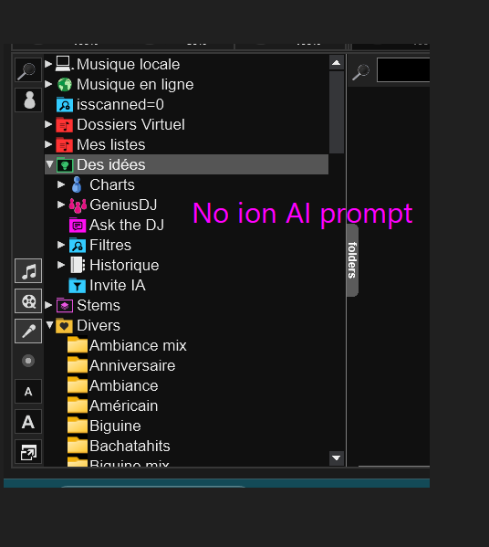Select the small letter A font-size icon

(x=28, y=392)
